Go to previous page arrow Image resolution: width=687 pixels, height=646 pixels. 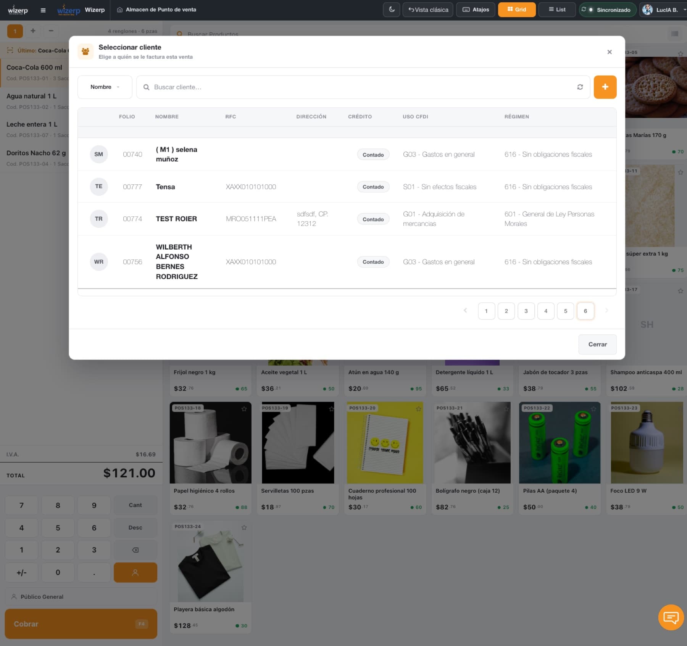click(465, 311)
